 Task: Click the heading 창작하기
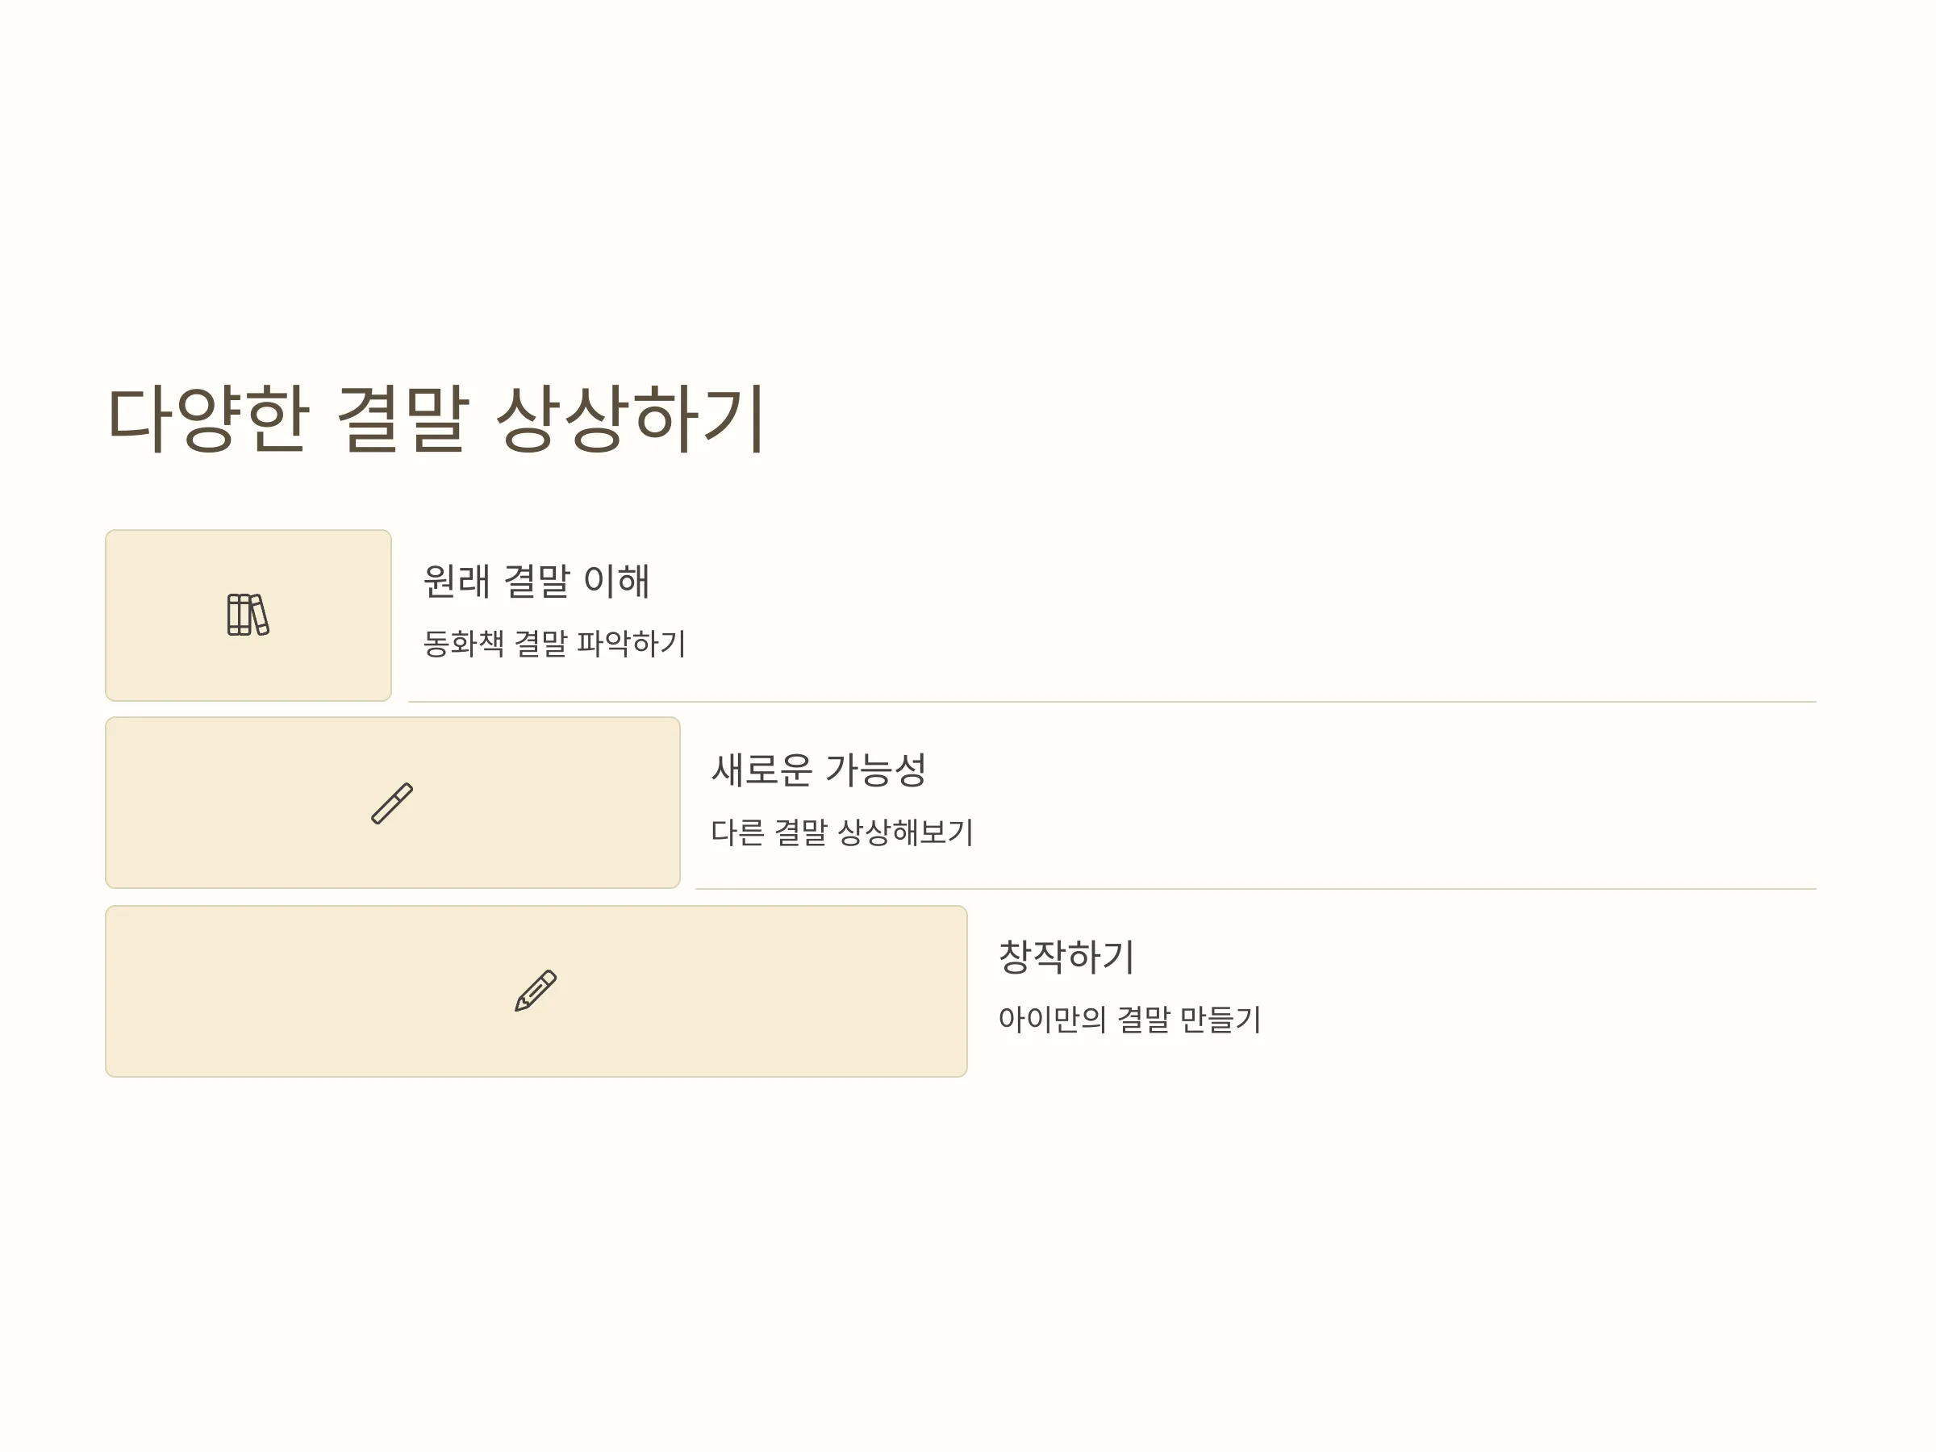pyautogui.click(x=1066, y=956)
